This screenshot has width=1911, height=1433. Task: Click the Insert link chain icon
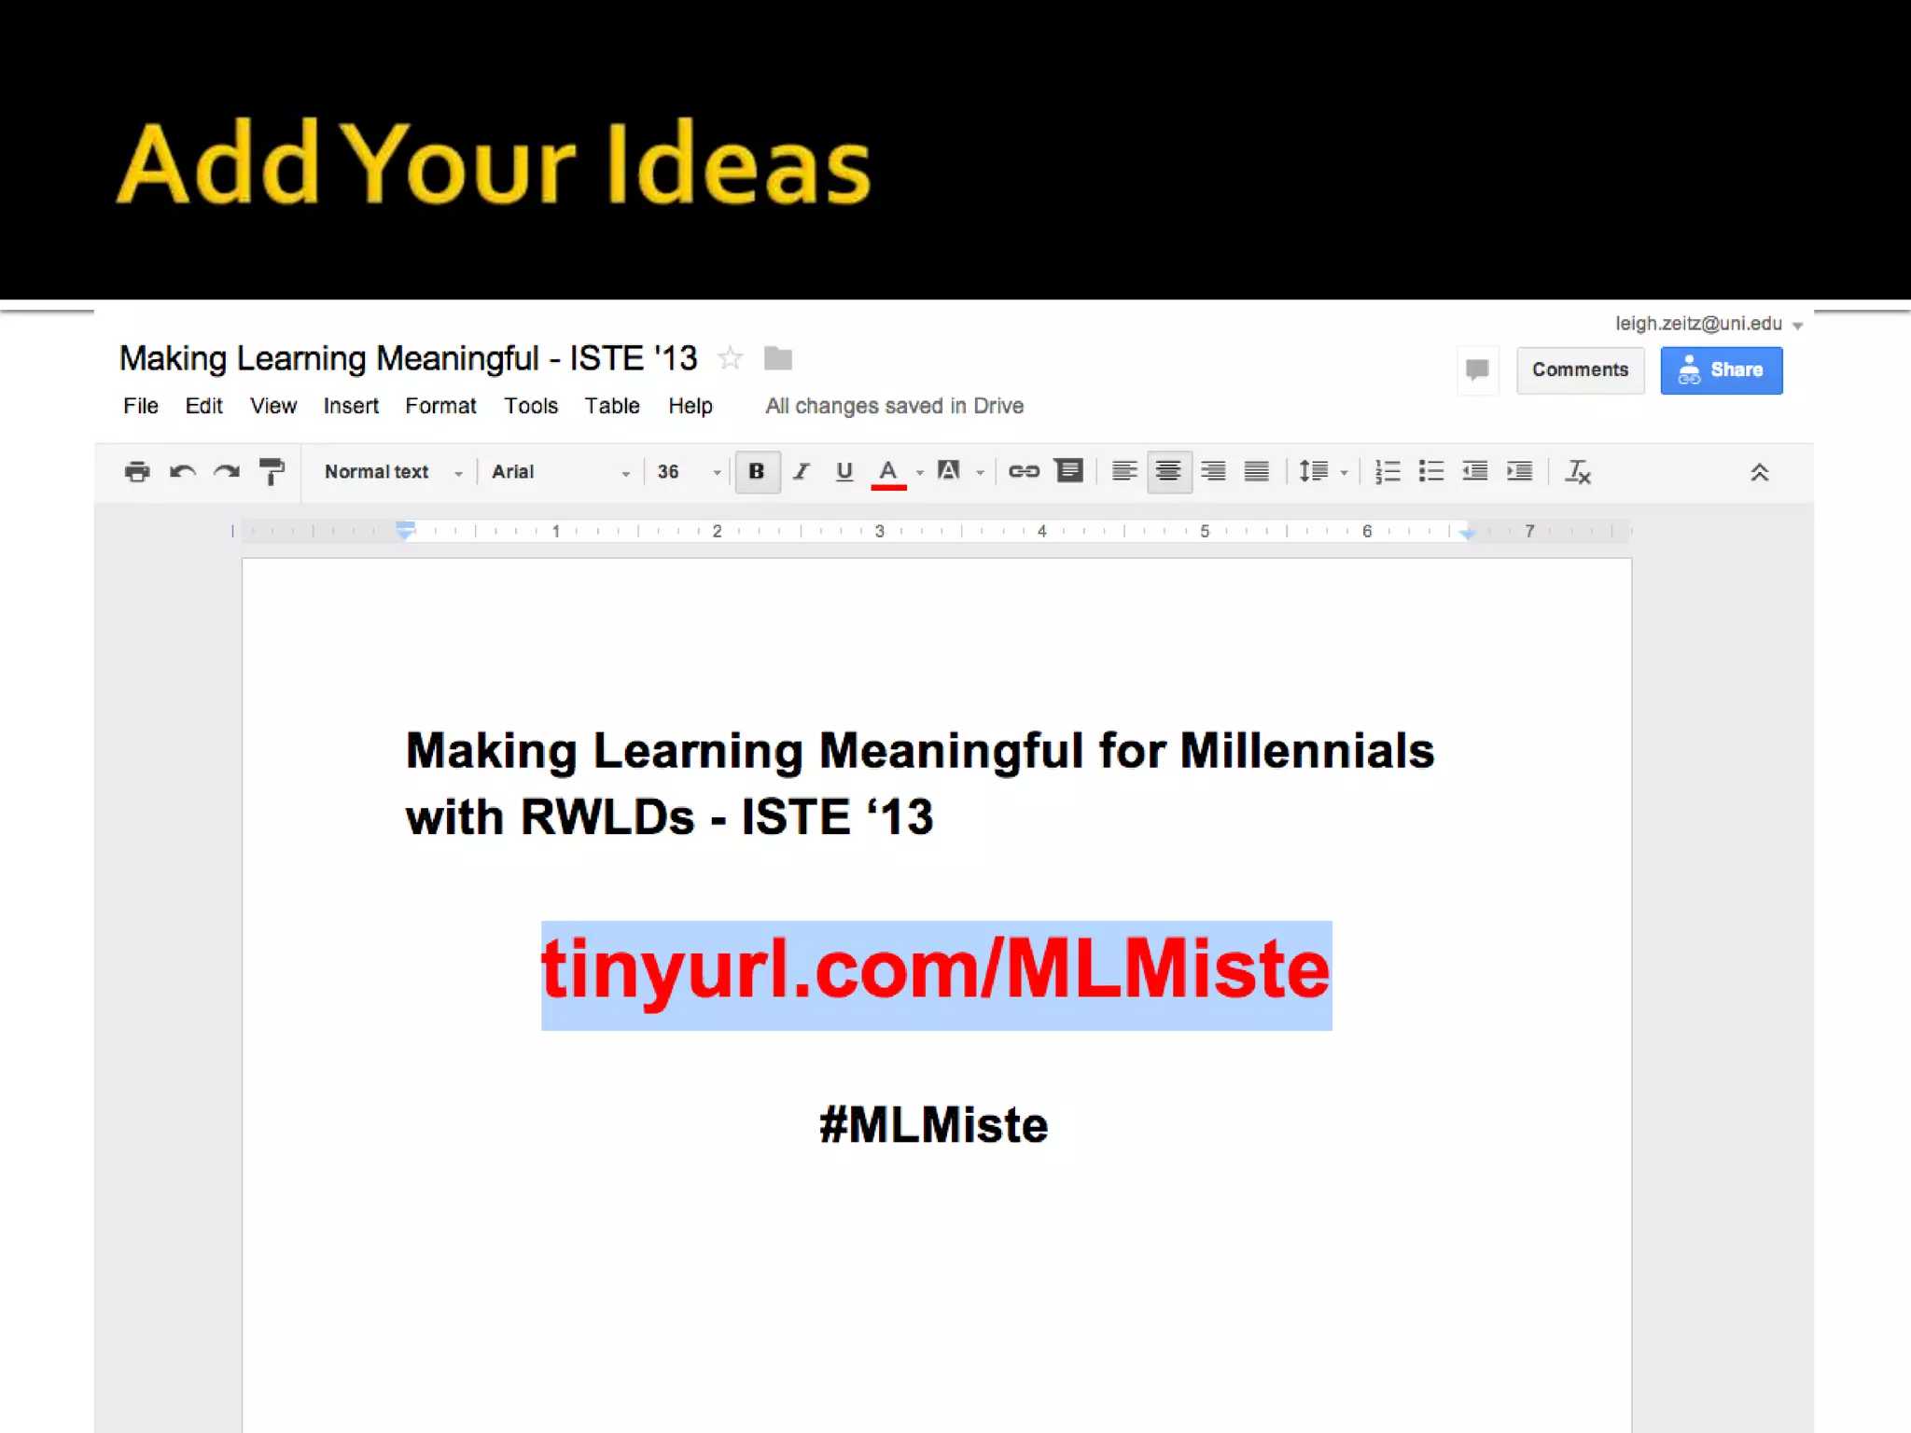(x=1024, y=472)
